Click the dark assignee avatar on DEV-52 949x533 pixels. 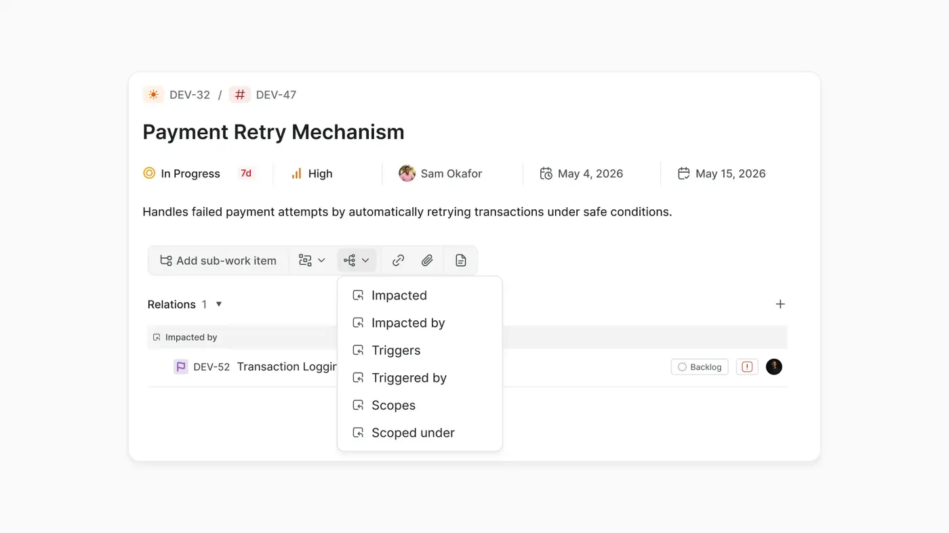[774, 367]
